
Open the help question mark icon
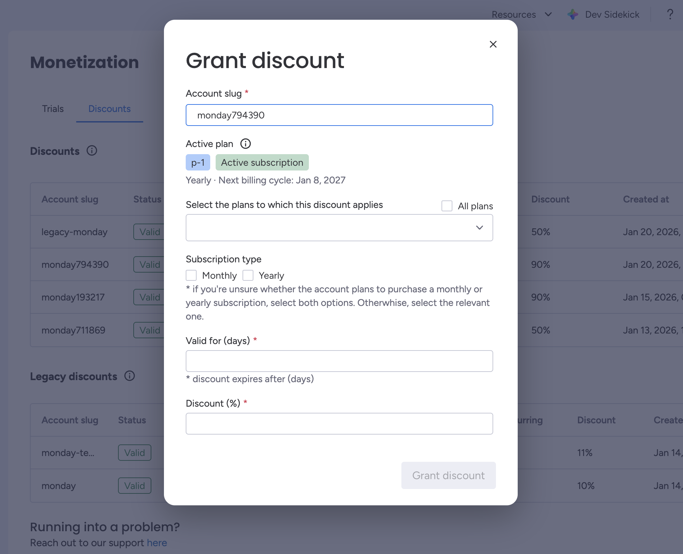[x=670, y=14]
